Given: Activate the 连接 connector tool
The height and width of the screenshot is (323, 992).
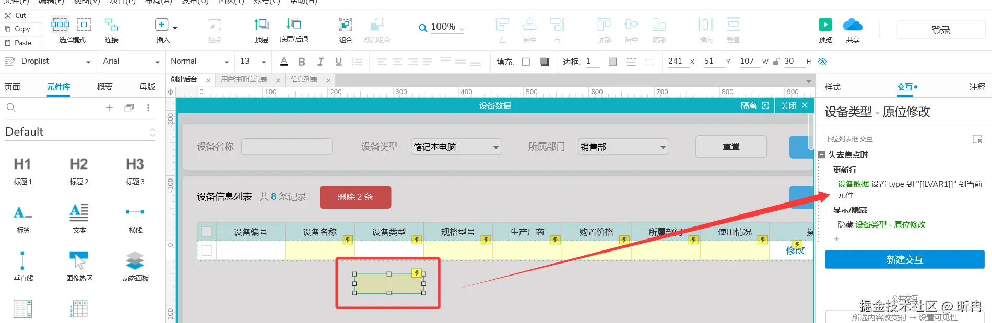Looking at the screenshot, I should coord(111,25).
